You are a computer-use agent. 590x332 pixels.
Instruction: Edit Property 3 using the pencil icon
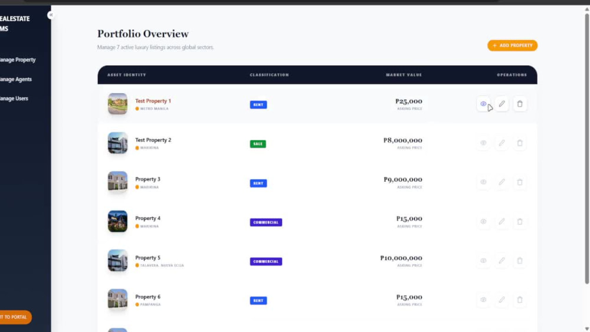501,182
